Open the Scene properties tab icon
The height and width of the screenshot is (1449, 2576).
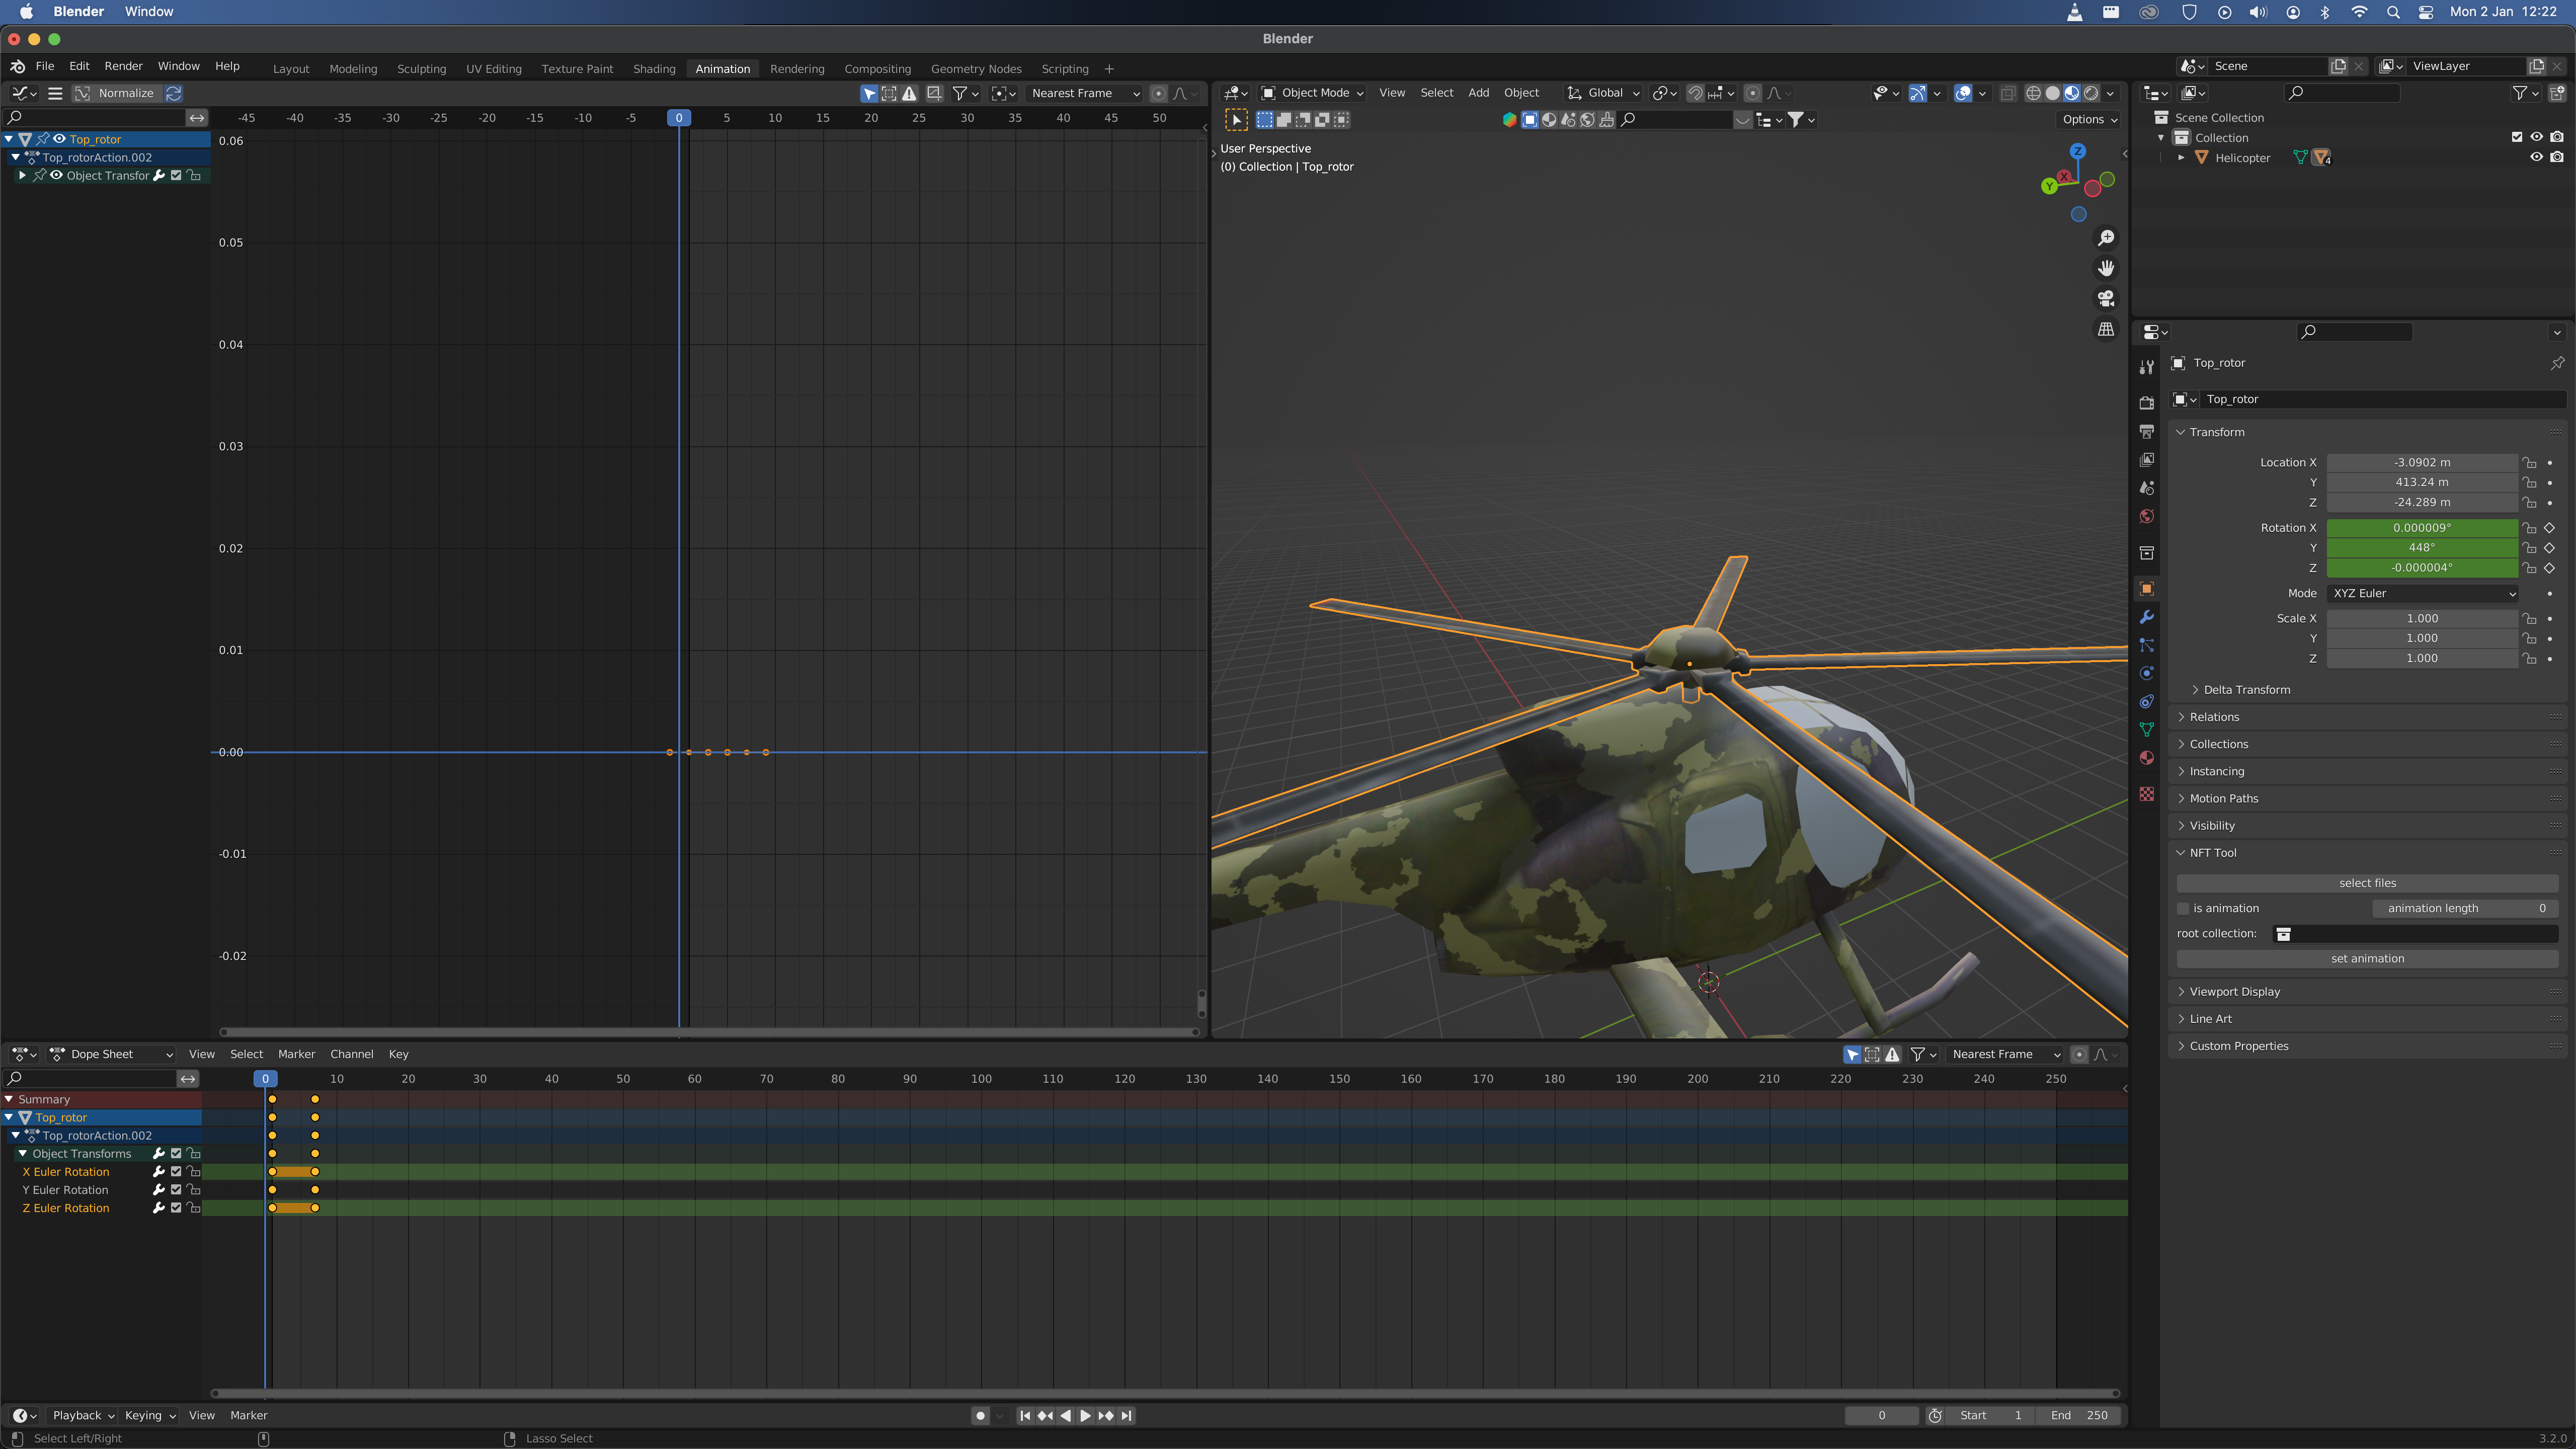point(2146,488)
